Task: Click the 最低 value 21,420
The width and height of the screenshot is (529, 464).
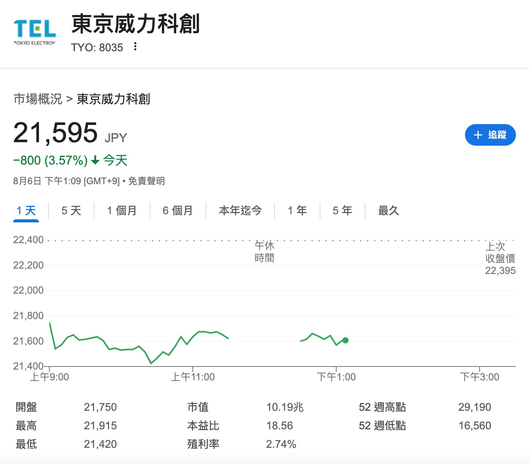Action: [x=100, y=444]
